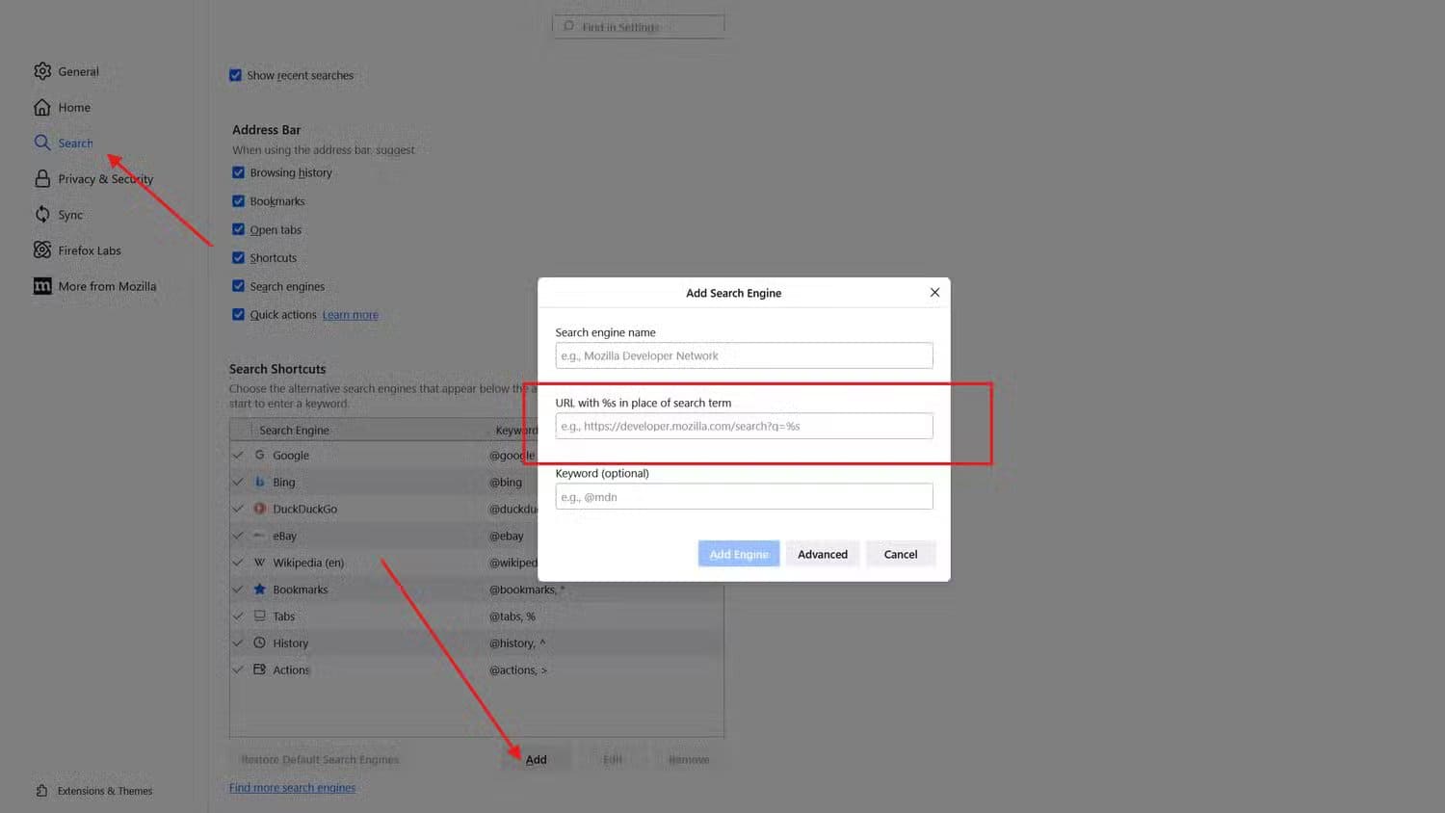Click Restore Default Search Engines button
This screenshot has width=1445, height=813.
pos(320,759)
